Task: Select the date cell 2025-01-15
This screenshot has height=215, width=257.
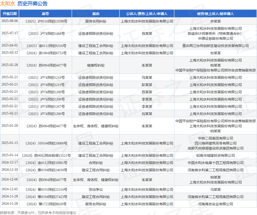Action: (x=10, y=143)
